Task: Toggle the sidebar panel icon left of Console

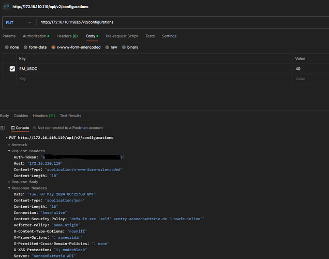Action: 3,127
